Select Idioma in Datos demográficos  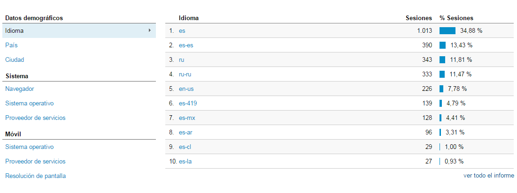coord(15,31)
